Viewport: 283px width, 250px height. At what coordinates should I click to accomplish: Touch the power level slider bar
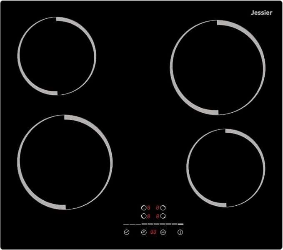pos(153,224)
